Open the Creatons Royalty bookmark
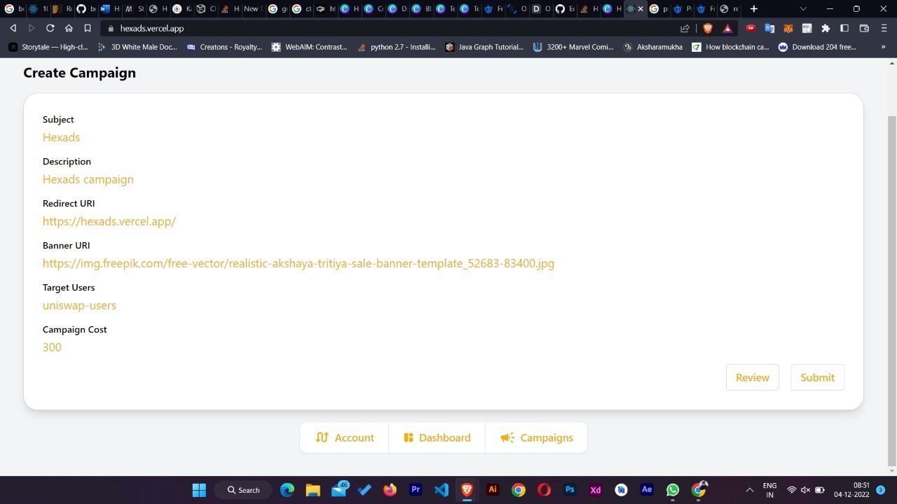This screenshot has height=504, width=897. tap(224, 47)
